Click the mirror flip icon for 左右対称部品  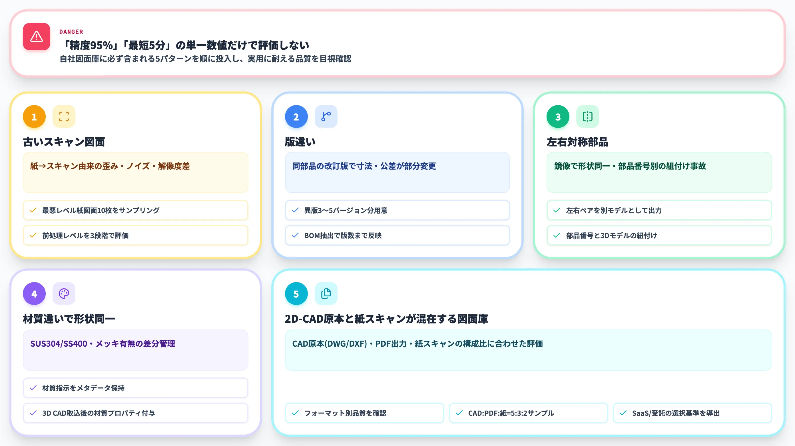[x=588, y=117]
